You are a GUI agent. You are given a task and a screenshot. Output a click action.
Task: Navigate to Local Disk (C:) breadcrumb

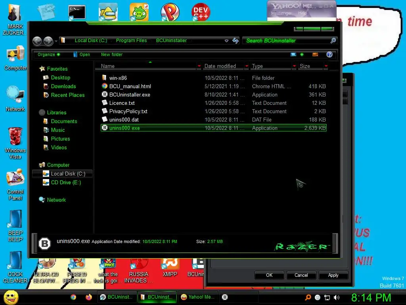point(91,41)
